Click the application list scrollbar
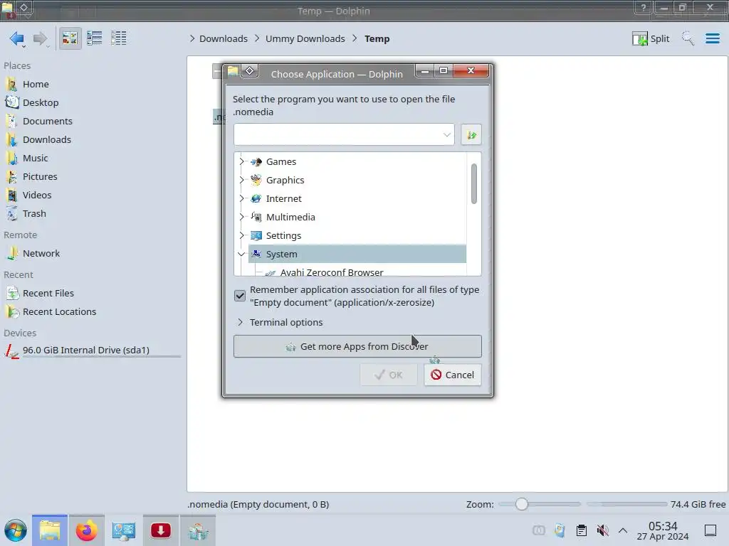 click(x=473, y=183)
